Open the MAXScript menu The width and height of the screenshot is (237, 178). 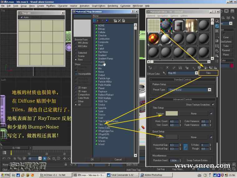click(x=138, y=6)
